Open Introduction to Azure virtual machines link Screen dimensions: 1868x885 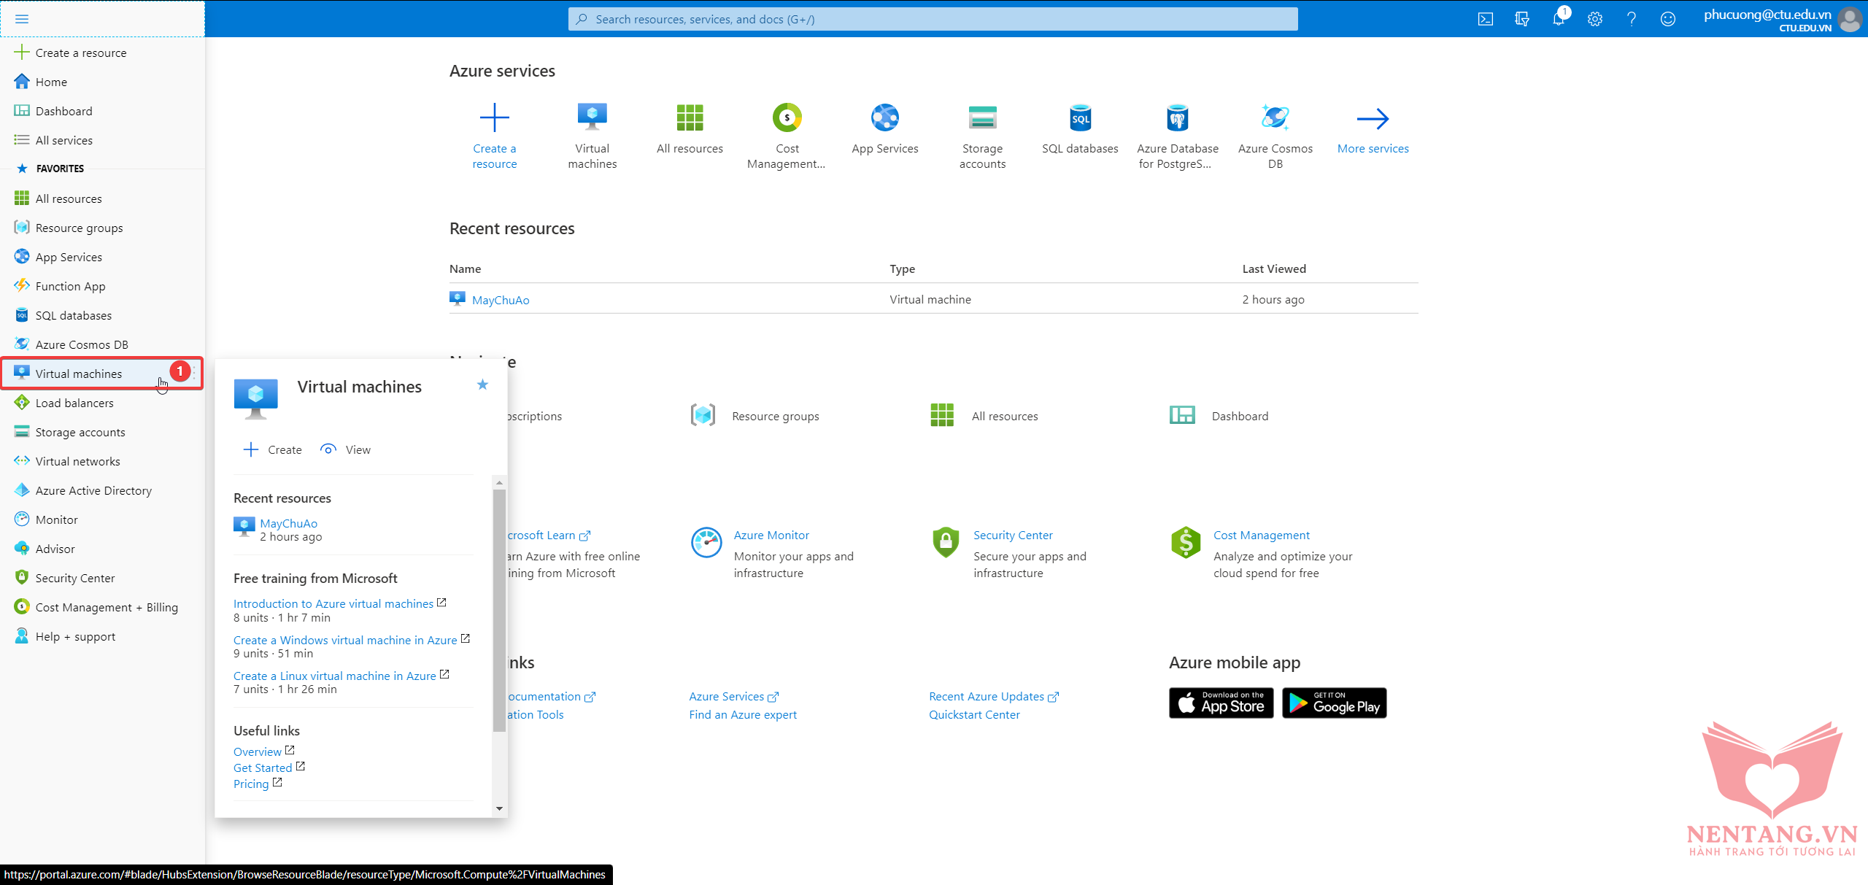coord(333,603)
